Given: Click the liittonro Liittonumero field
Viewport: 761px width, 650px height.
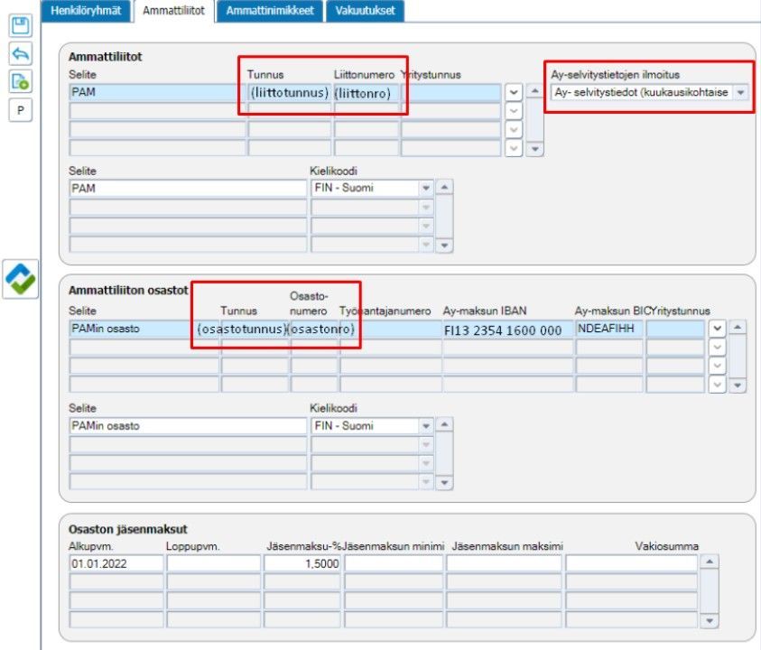Looking at the screenshot, I should [367, 92].
